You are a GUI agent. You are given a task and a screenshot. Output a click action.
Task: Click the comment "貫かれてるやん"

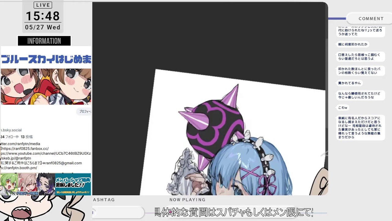click(x=350, y=83)
